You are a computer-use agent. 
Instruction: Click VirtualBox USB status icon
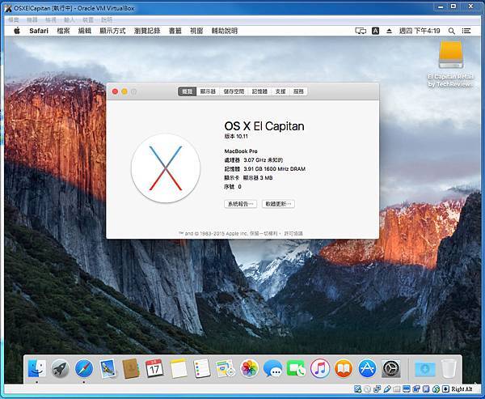click(387, 389)
